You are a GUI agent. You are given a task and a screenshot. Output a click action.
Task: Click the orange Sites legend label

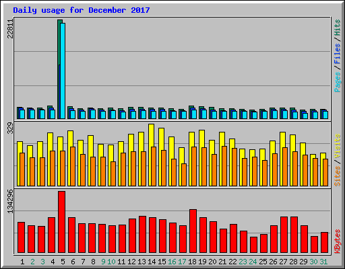338,176
